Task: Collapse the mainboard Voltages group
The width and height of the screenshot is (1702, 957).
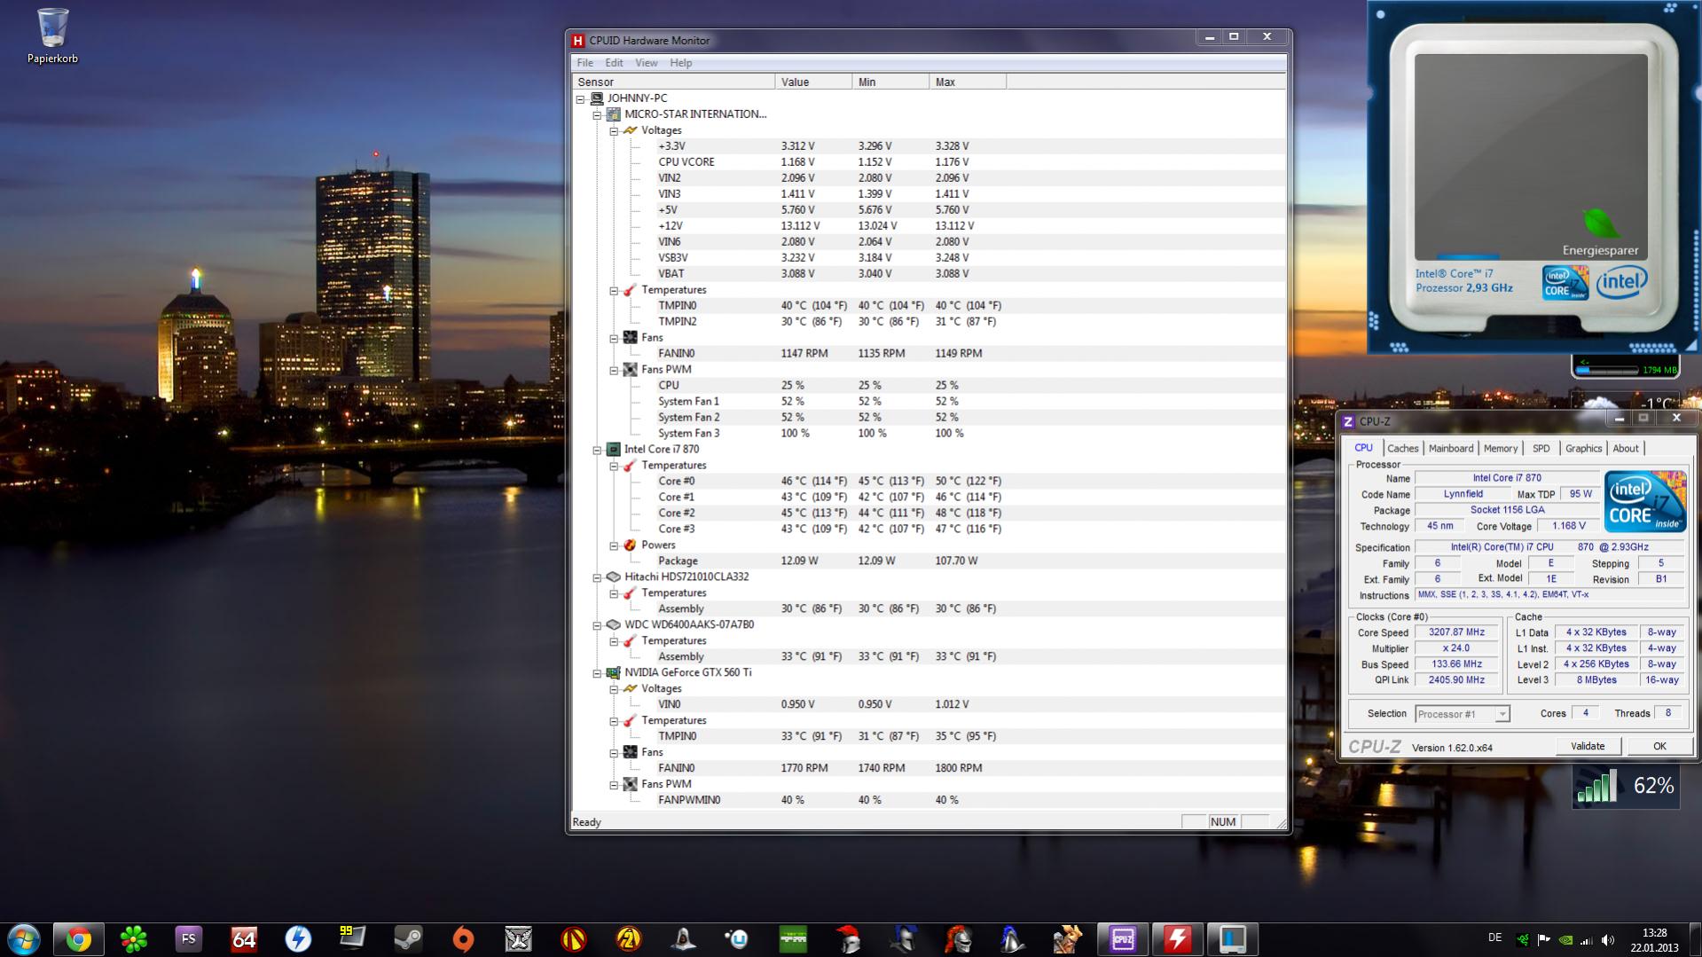Action: coord(614,131)
